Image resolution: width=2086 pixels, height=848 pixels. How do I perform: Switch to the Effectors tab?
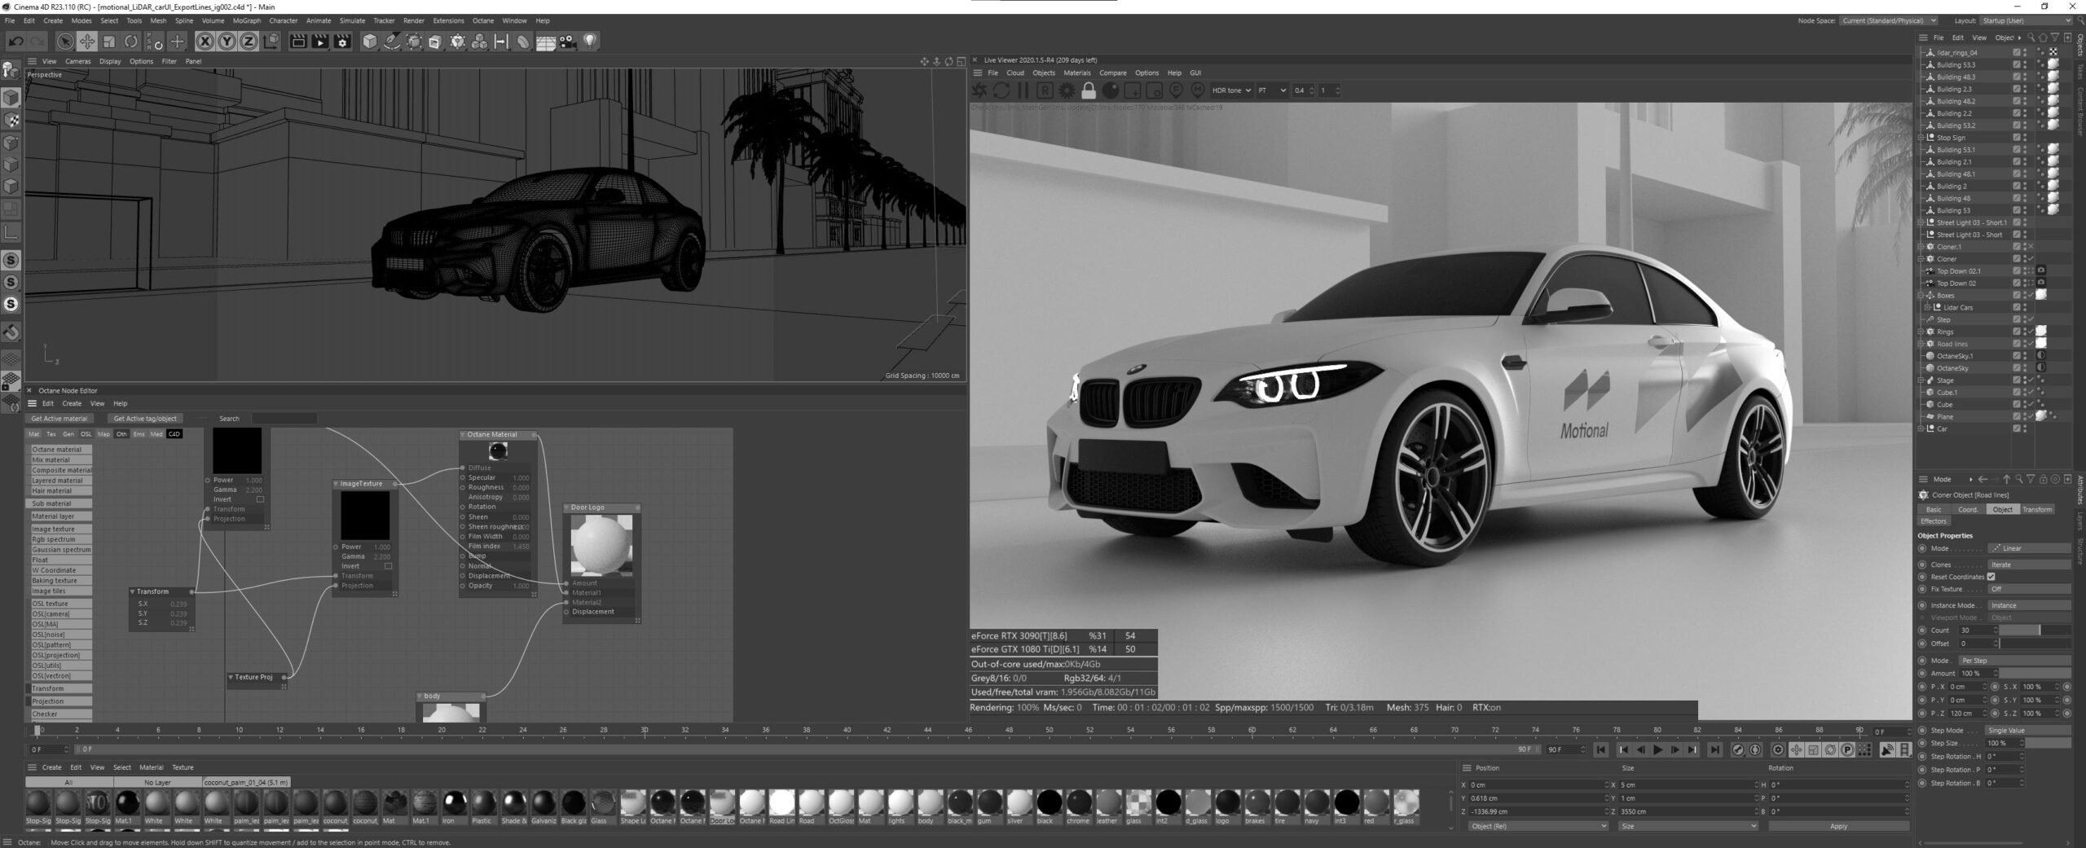(x=1934, y=521)
